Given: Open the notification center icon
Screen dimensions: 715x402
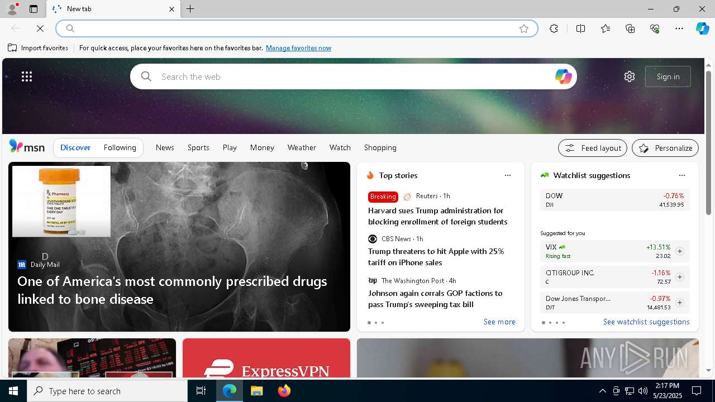Looking at the screenshot, I should pos(697,391).
